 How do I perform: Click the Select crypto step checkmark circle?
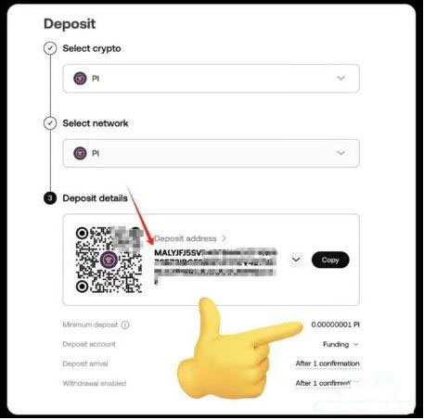point(50,48)
